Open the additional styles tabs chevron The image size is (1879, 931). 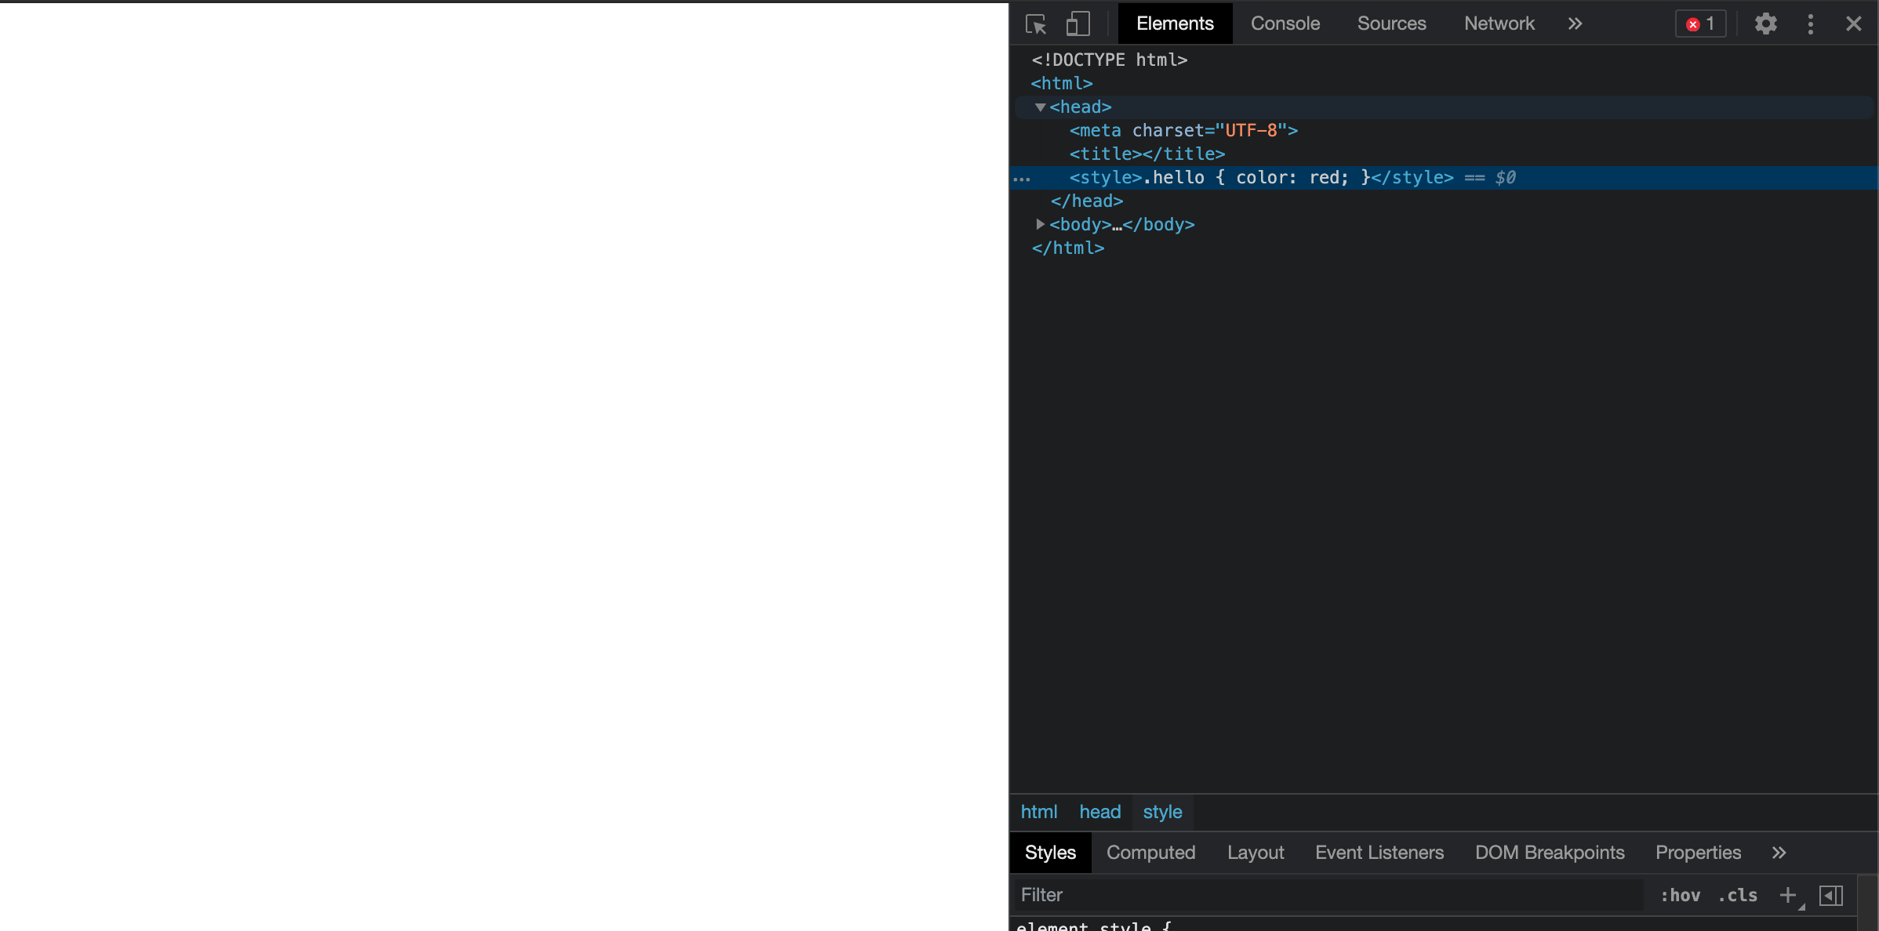pos(1779,853)
